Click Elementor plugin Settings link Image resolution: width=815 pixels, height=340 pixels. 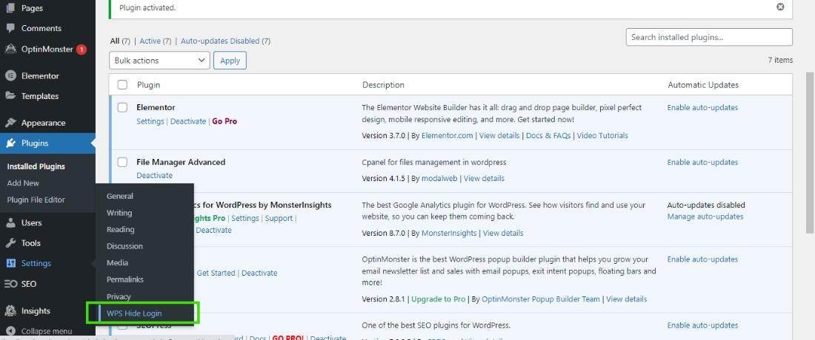[x=150, y=120]
